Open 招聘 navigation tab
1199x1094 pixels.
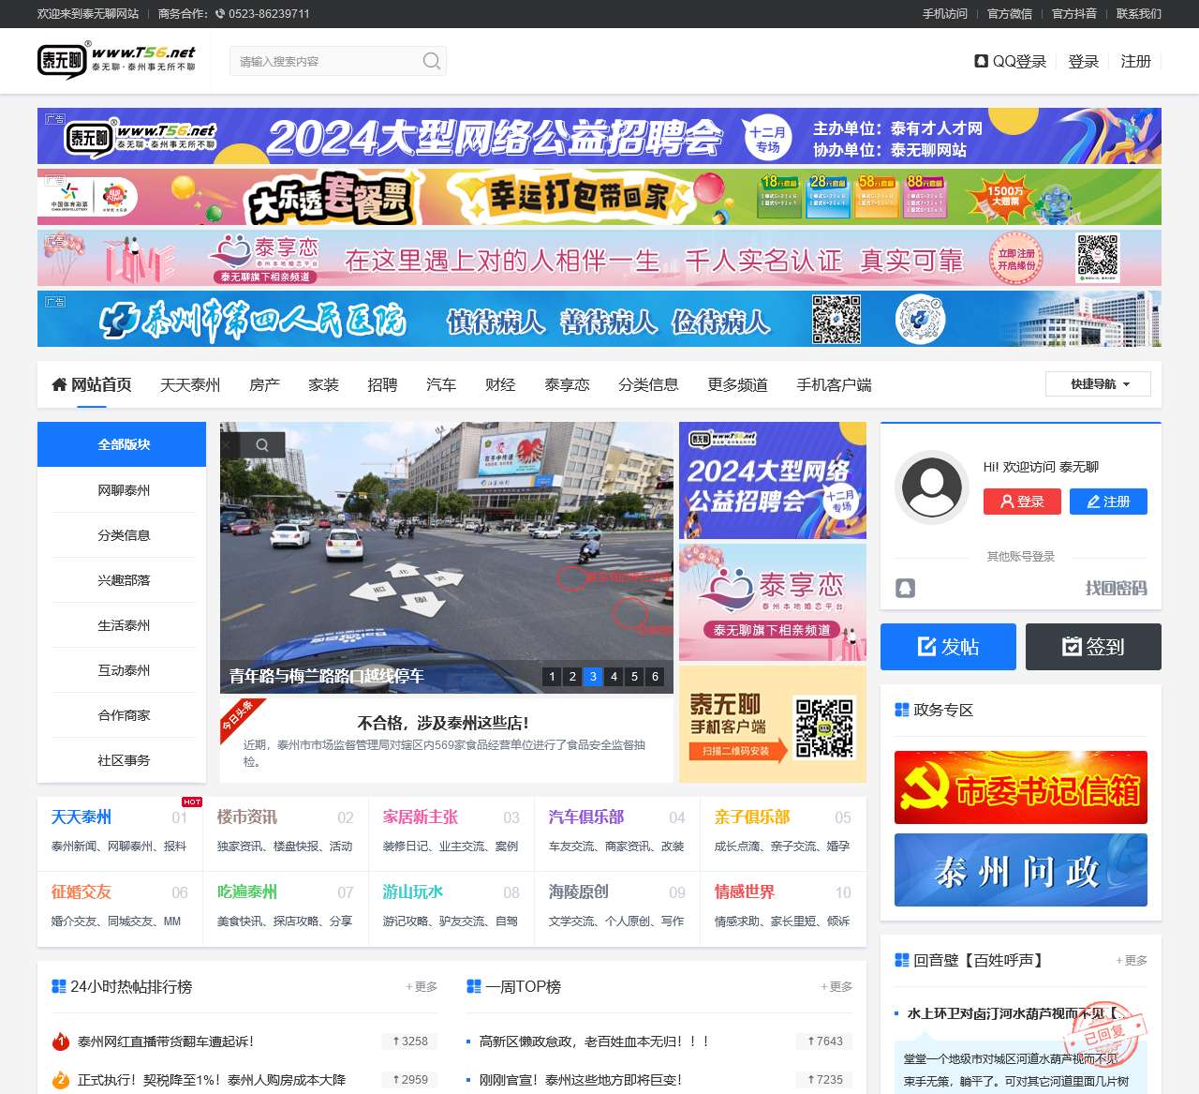[382, 384]
